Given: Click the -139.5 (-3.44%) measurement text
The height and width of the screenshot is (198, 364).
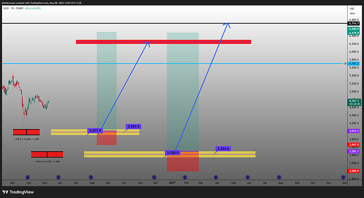Looking at the screenshot, I should coord(26,139).
